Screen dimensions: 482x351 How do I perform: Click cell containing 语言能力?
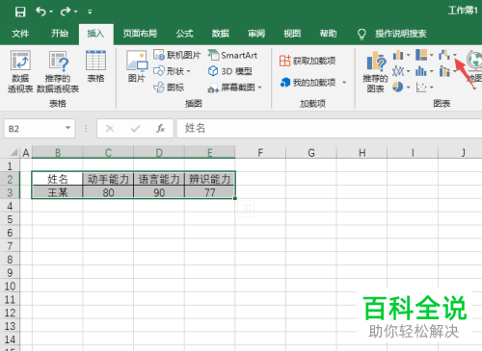pos(159,179)
